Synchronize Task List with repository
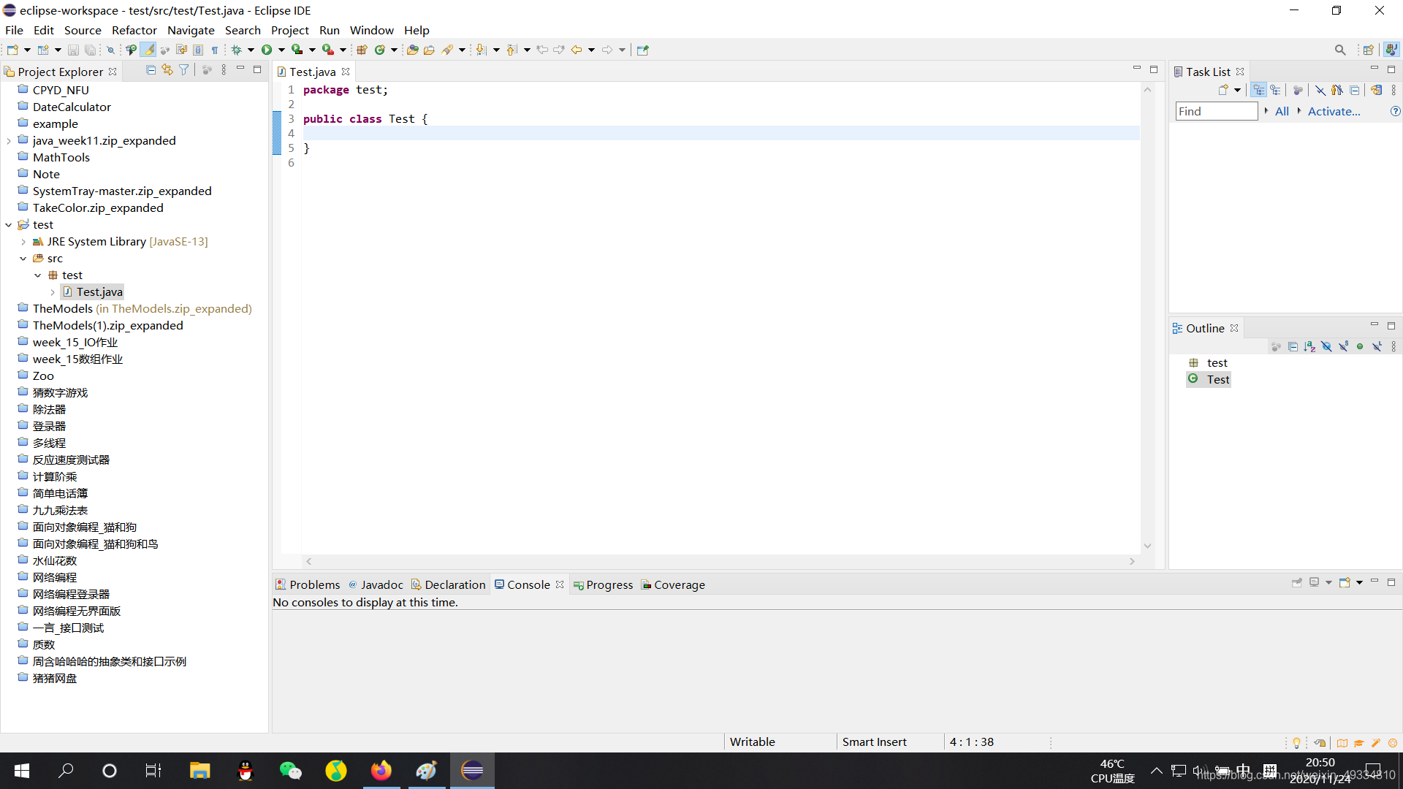This screenshot has width=1403, height=789. click(1377, 89)
